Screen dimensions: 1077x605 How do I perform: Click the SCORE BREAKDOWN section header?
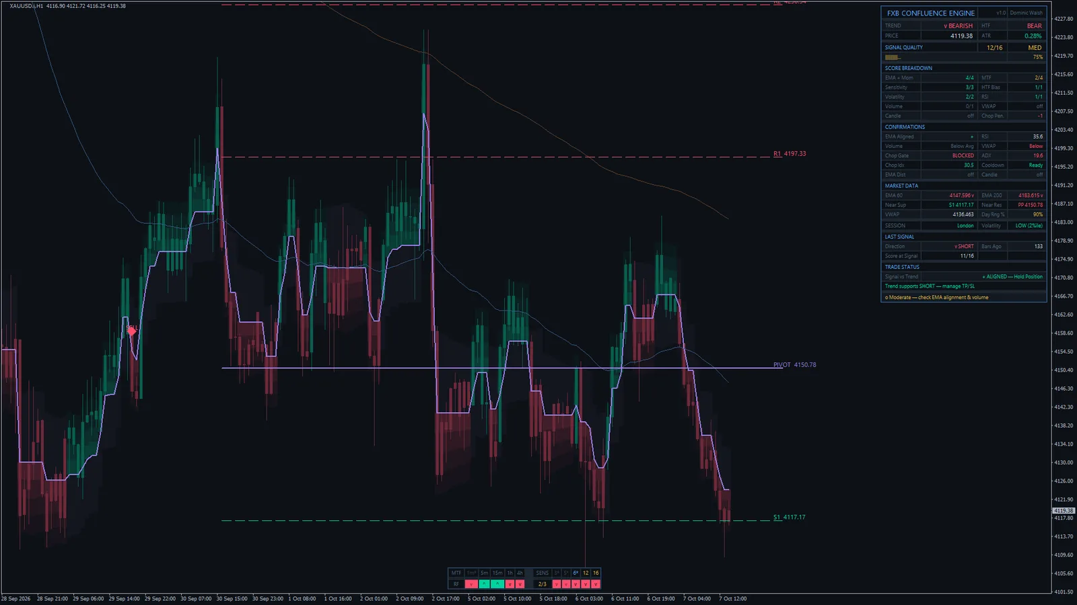908,69
